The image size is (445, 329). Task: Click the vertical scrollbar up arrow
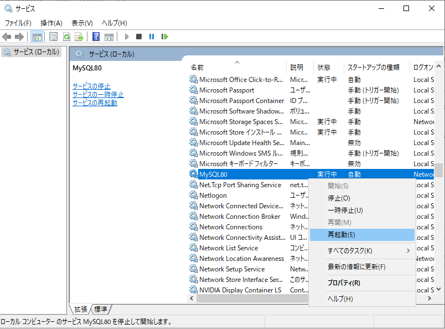pos(439,66)
